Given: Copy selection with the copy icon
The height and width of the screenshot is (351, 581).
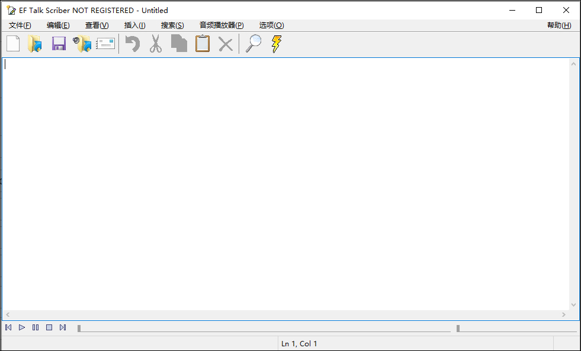Looking at the screenshot, I should pos(179,44).
